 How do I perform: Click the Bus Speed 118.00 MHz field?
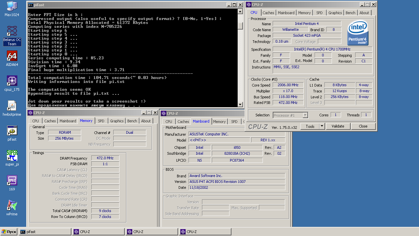(x=287, y=97)
